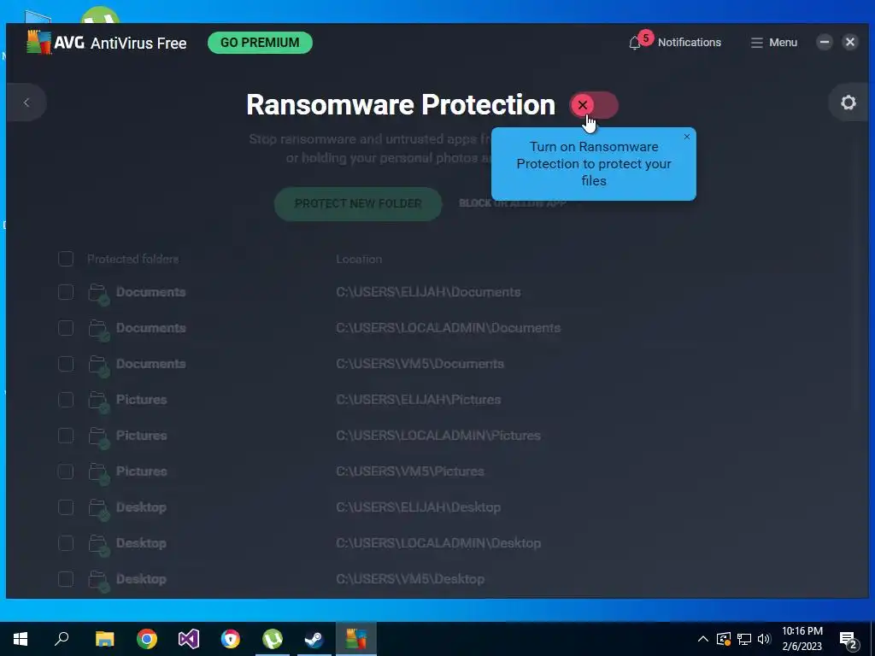The image size is (875, 656).
Task: Click folder icon for LOCALADMIN Documents
Action: [x=99, y=329]
